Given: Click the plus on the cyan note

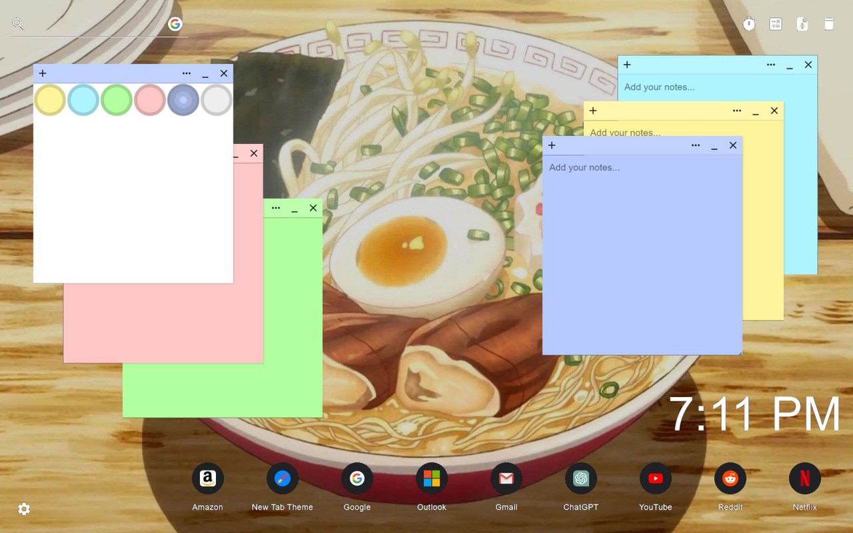Looking at the screenshot, I should coord(627,65).
